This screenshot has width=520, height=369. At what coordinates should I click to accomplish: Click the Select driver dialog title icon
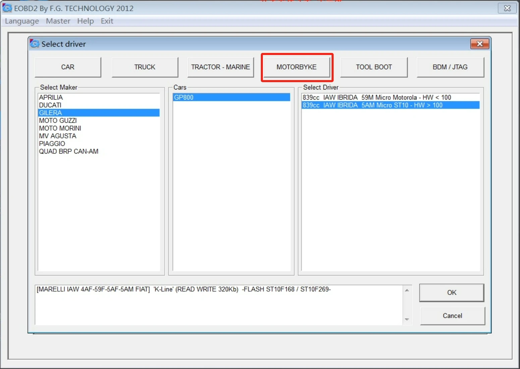(35, 44)
